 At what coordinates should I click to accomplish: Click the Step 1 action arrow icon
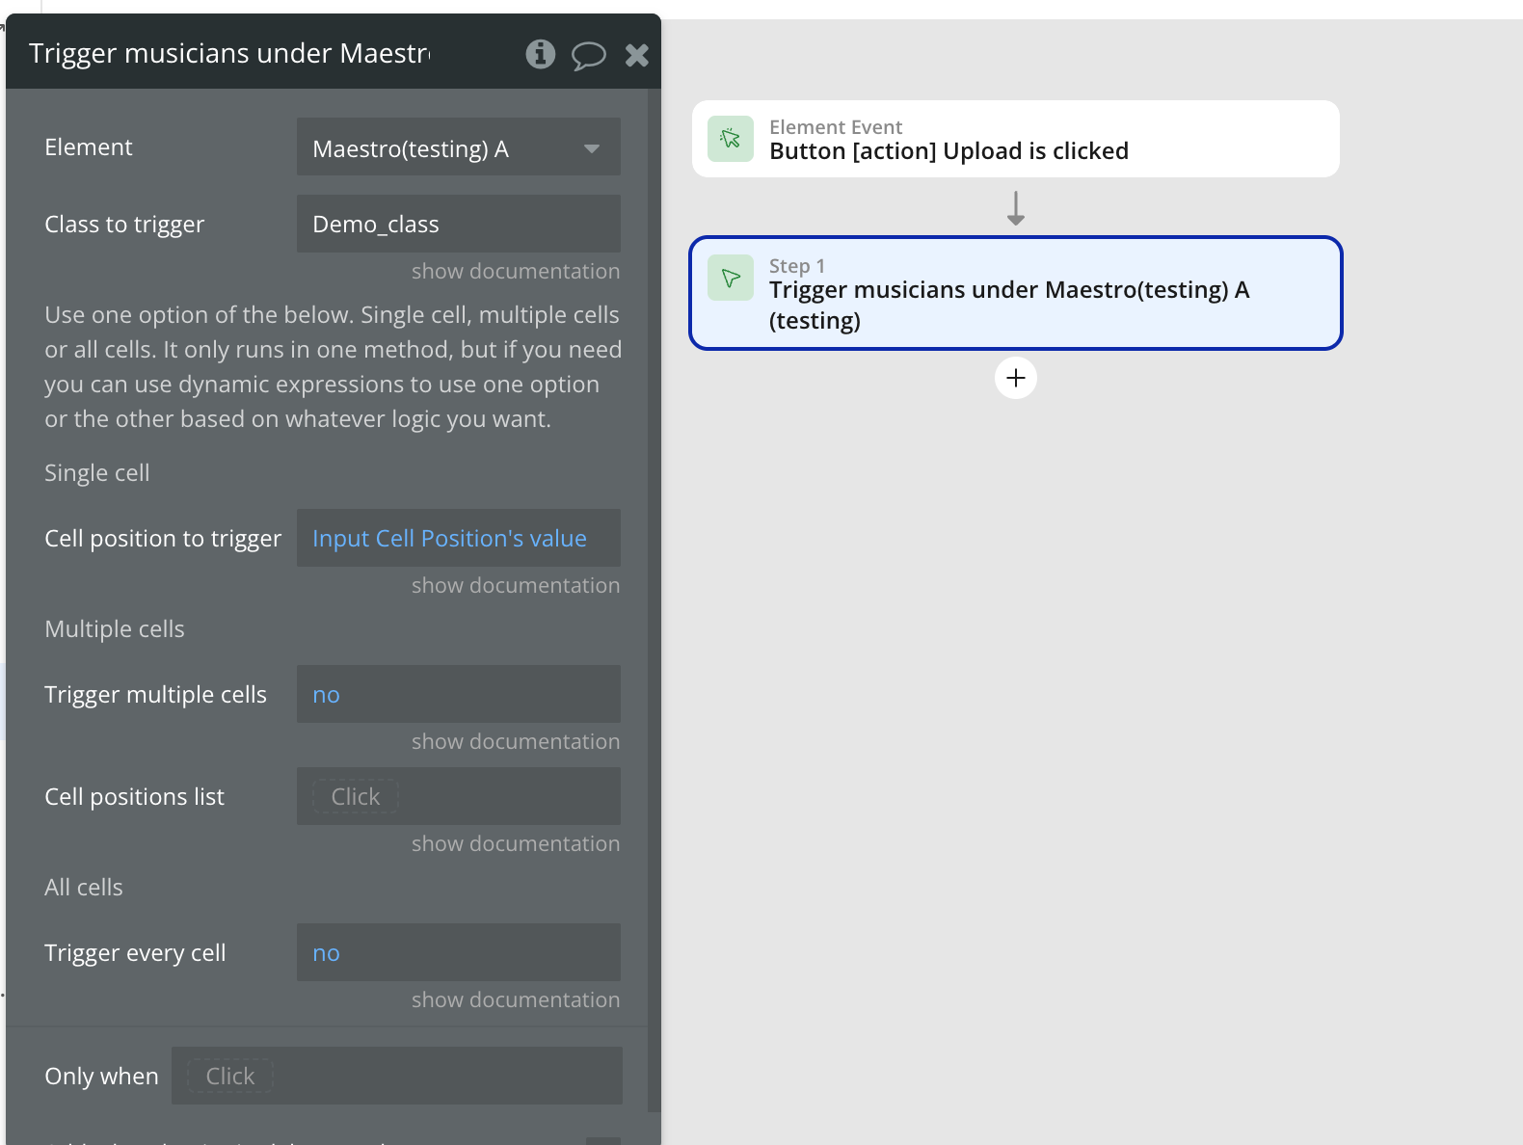click(731, 278)
